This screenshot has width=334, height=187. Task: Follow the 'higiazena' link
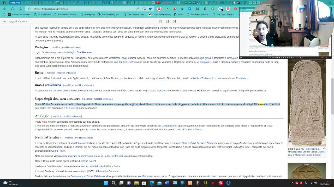point(162,91)
